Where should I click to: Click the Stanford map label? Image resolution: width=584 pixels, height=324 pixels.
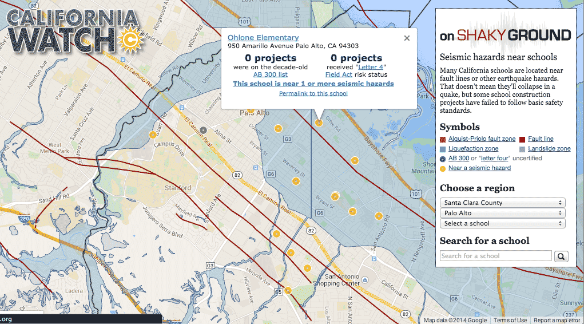click(x=178, y=188)
